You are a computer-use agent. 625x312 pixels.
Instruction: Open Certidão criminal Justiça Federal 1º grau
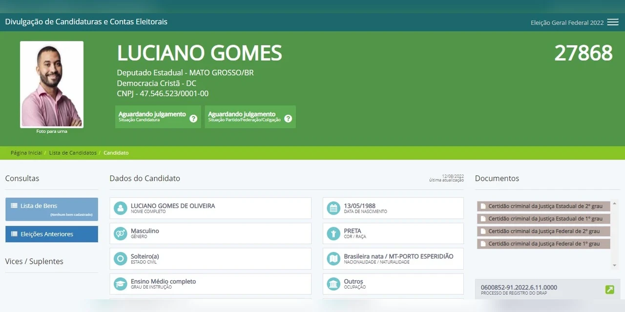pos(543,244)
